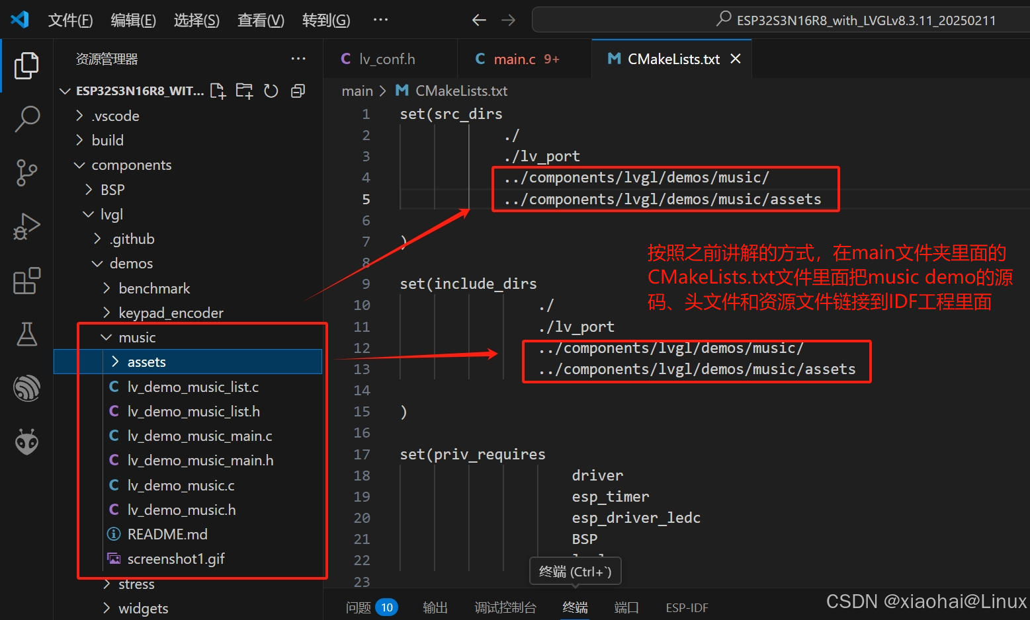The image size is (1030, 620).
Task: Open the 终端 panel tab
Action: (x=575, y=607)
